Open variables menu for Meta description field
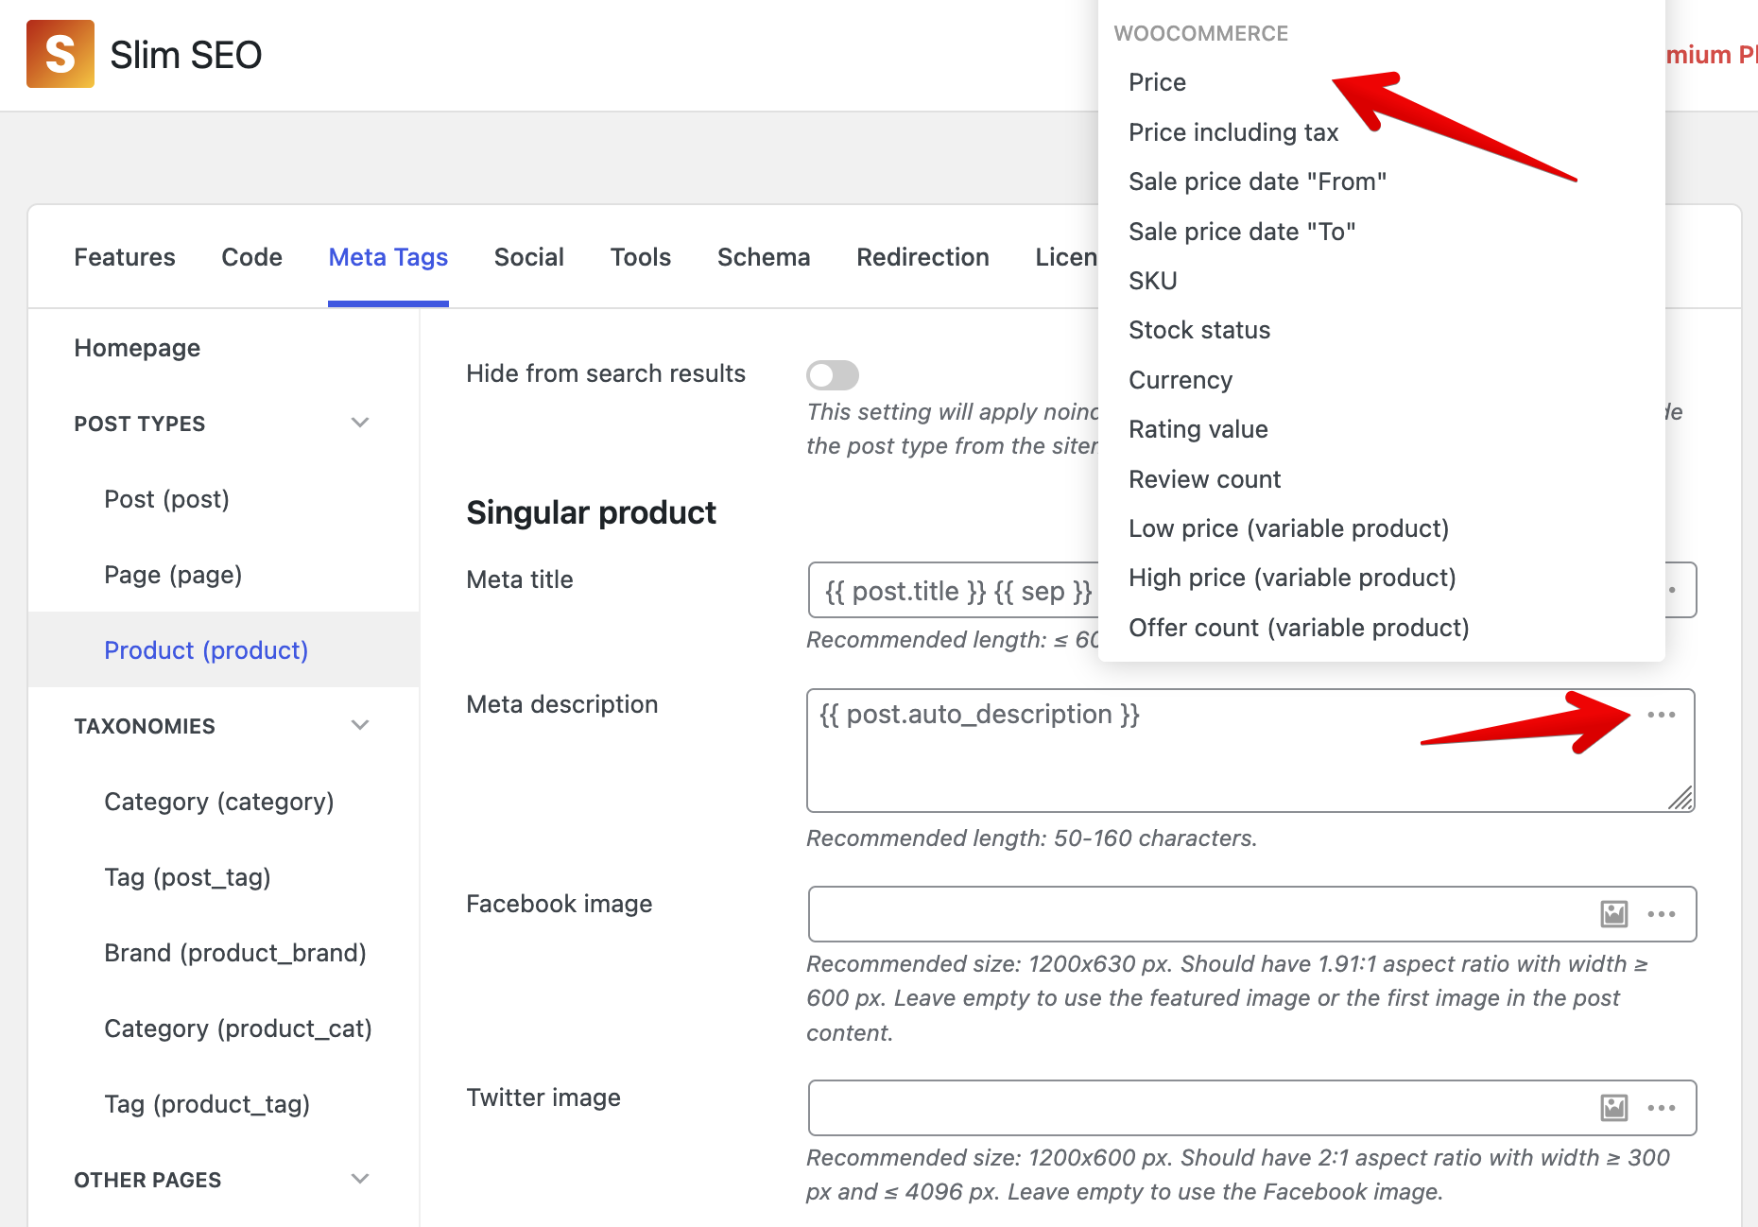 coord(1661,715)
